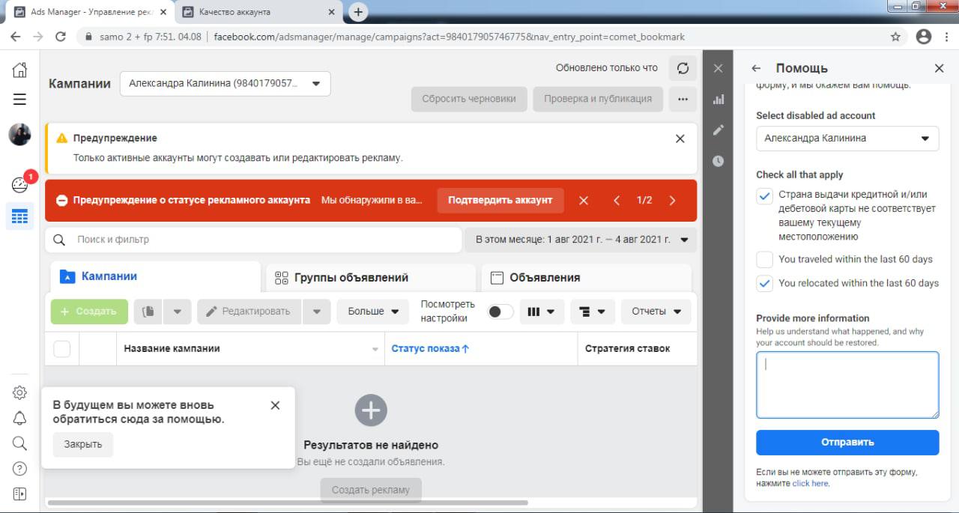This screenshot has width=959, height=513.
Task: Click Закрыть in the tooltip
Action: click(82, 444)
